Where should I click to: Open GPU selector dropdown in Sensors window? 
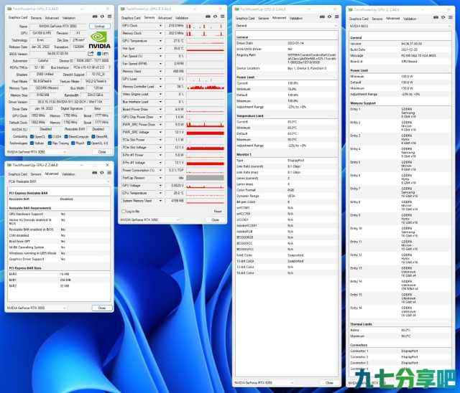[x=150, y=219]
